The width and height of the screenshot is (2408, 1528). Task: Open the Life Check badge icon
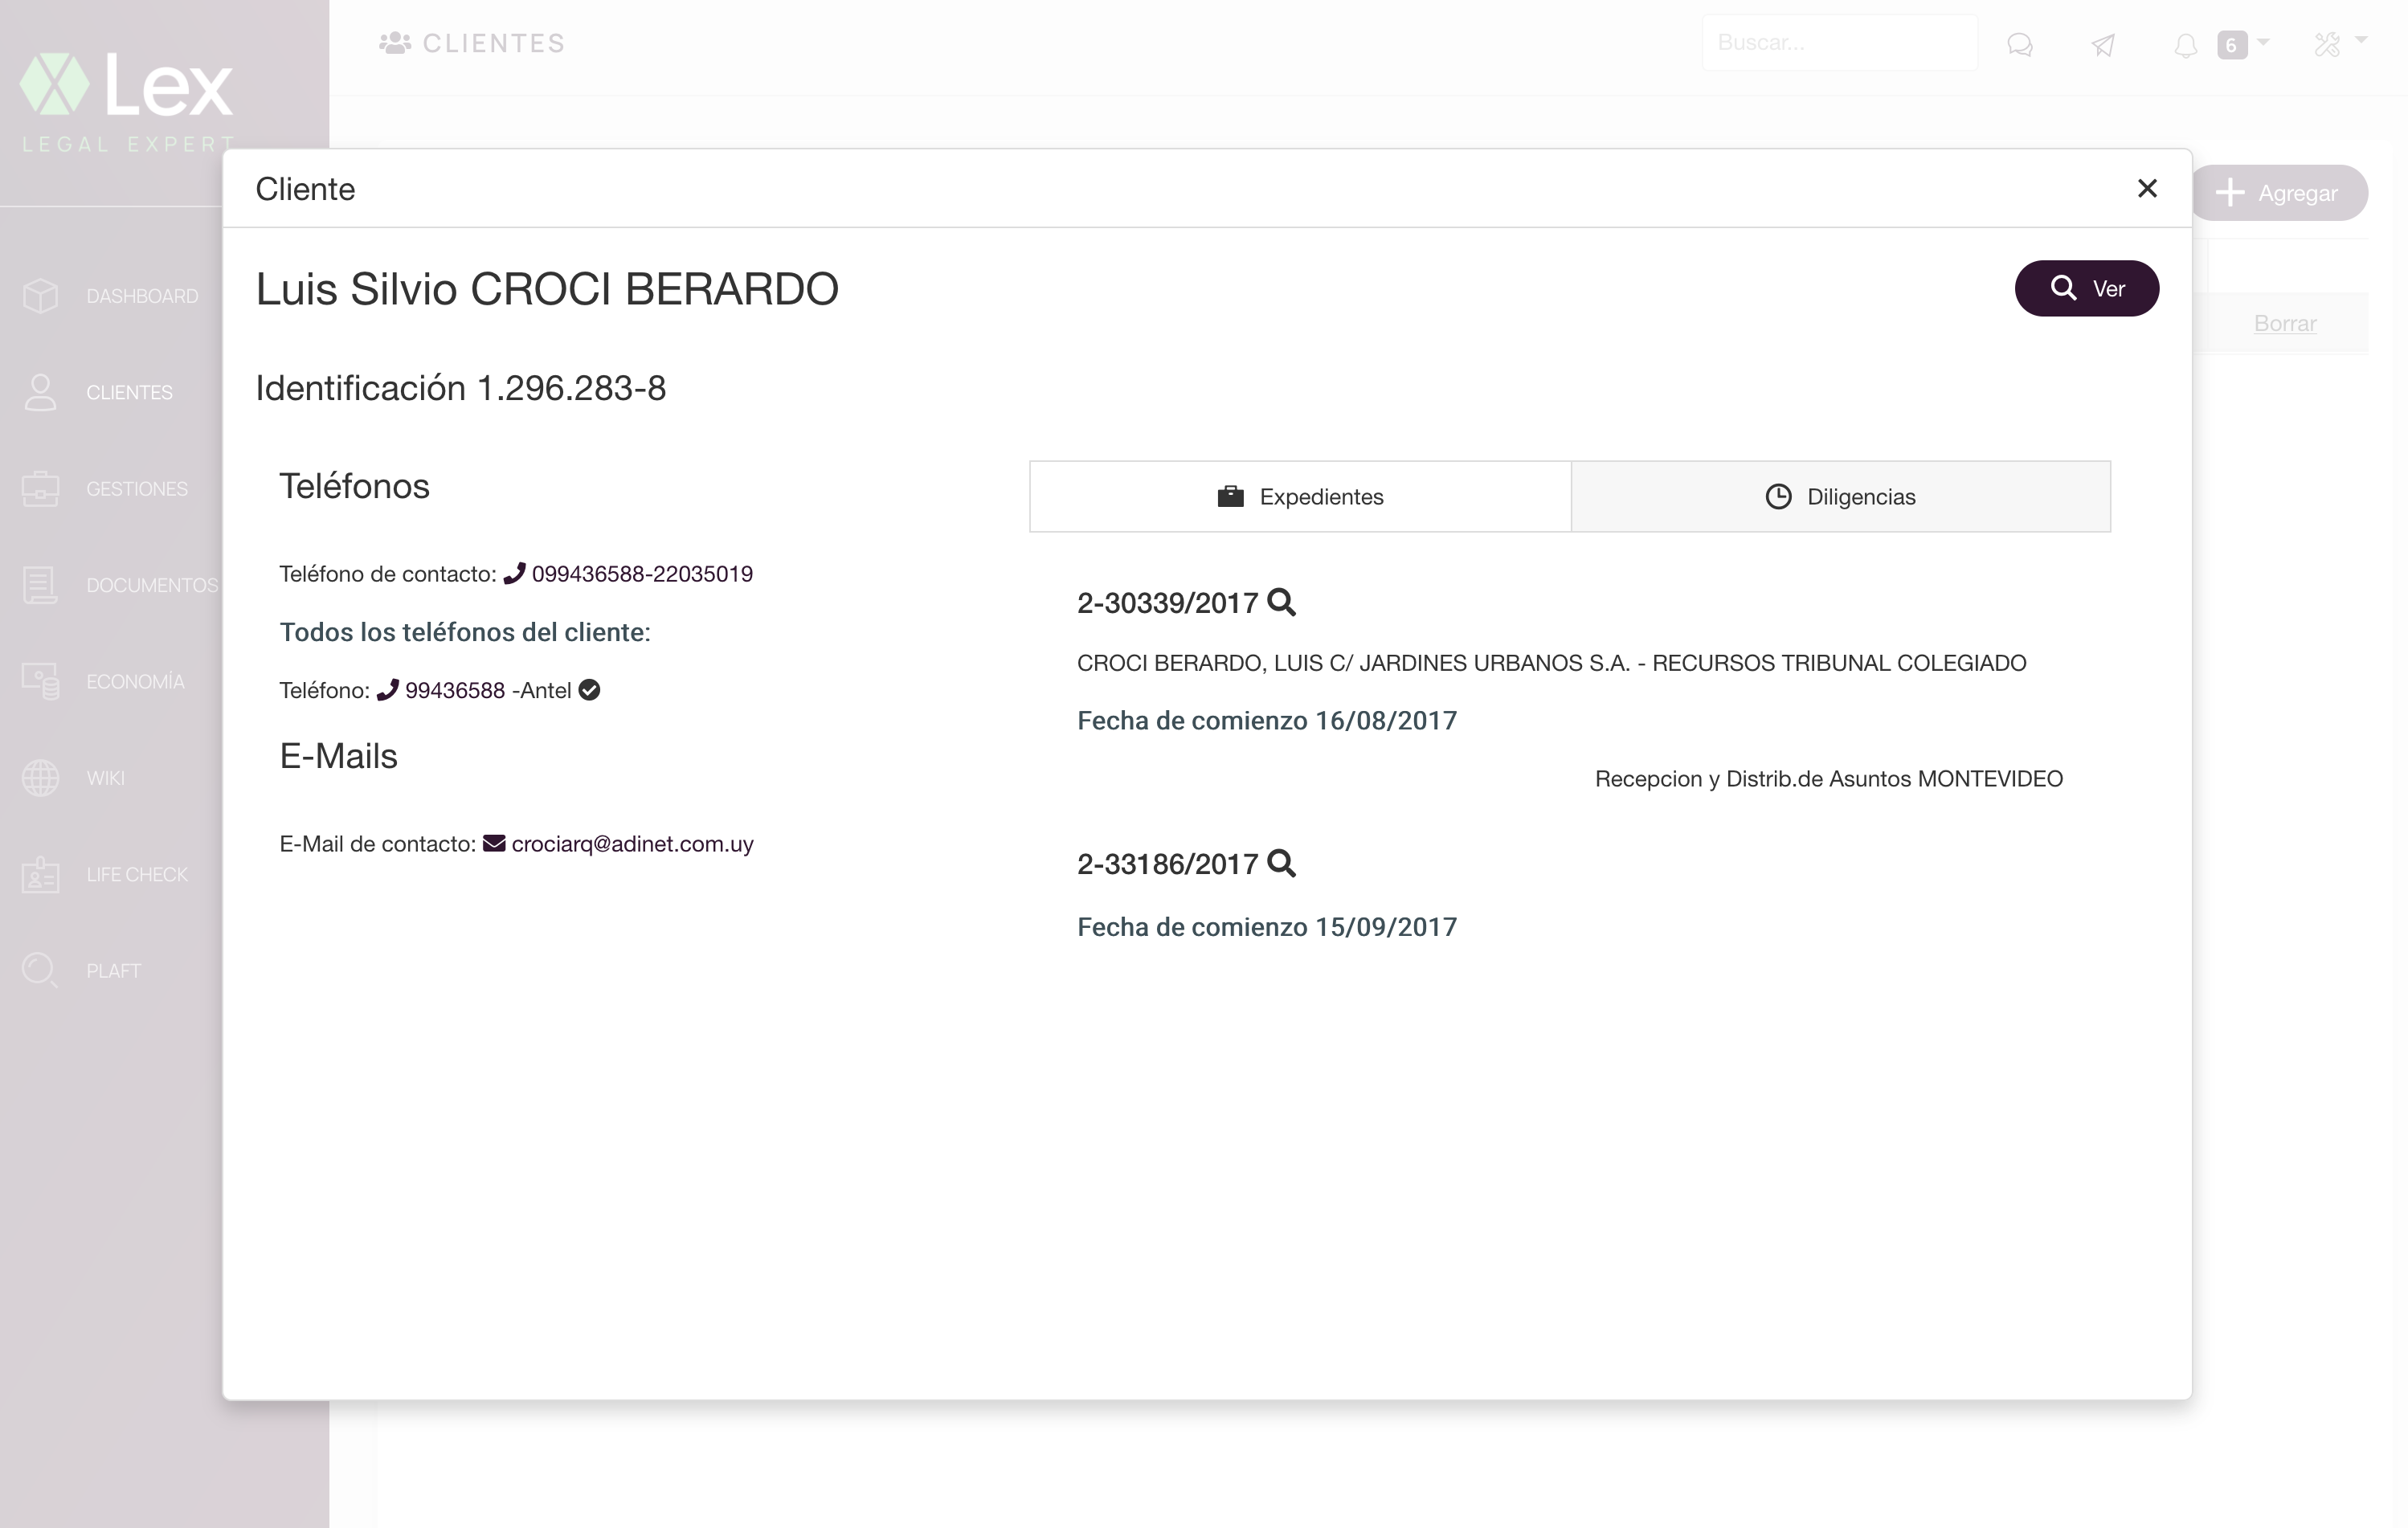coord(40,874)
